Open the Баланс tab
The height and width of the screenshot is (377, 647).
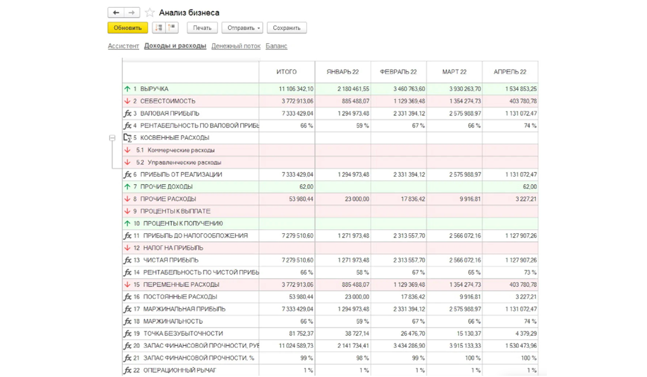coord(276,46)
